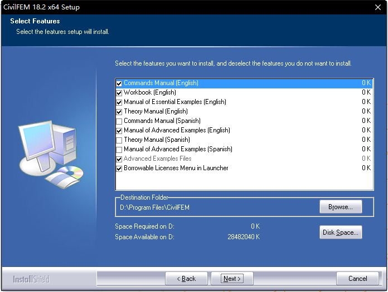Uncheck Theory Manual (English) checkbox
Image resolution: width=388 pixels, height=292 pixels.
[x=119, y=112]
